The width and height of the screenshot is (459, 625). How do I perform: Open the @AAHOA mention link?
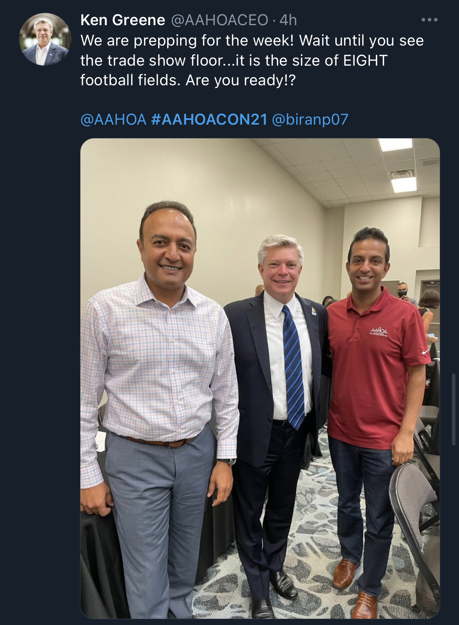point(113,119)
